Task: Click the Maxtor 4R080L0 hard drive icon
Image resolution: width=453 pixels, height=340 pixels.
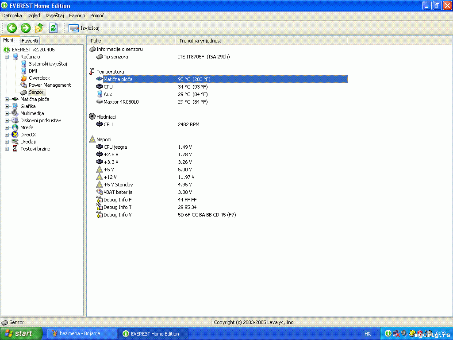Action: coord(100,101)
